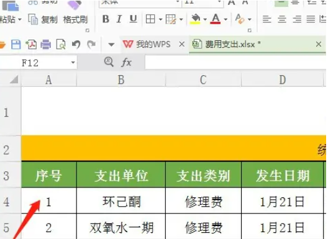Screen dimensions: 328x239
Task: Select row 4 header
Action: [x=11, y=201]
